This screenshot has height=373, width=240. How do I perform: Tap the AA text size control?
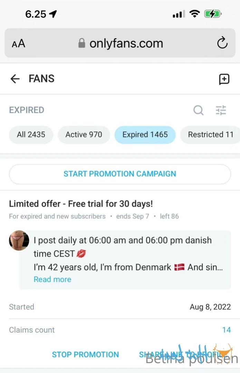[19, 44]
